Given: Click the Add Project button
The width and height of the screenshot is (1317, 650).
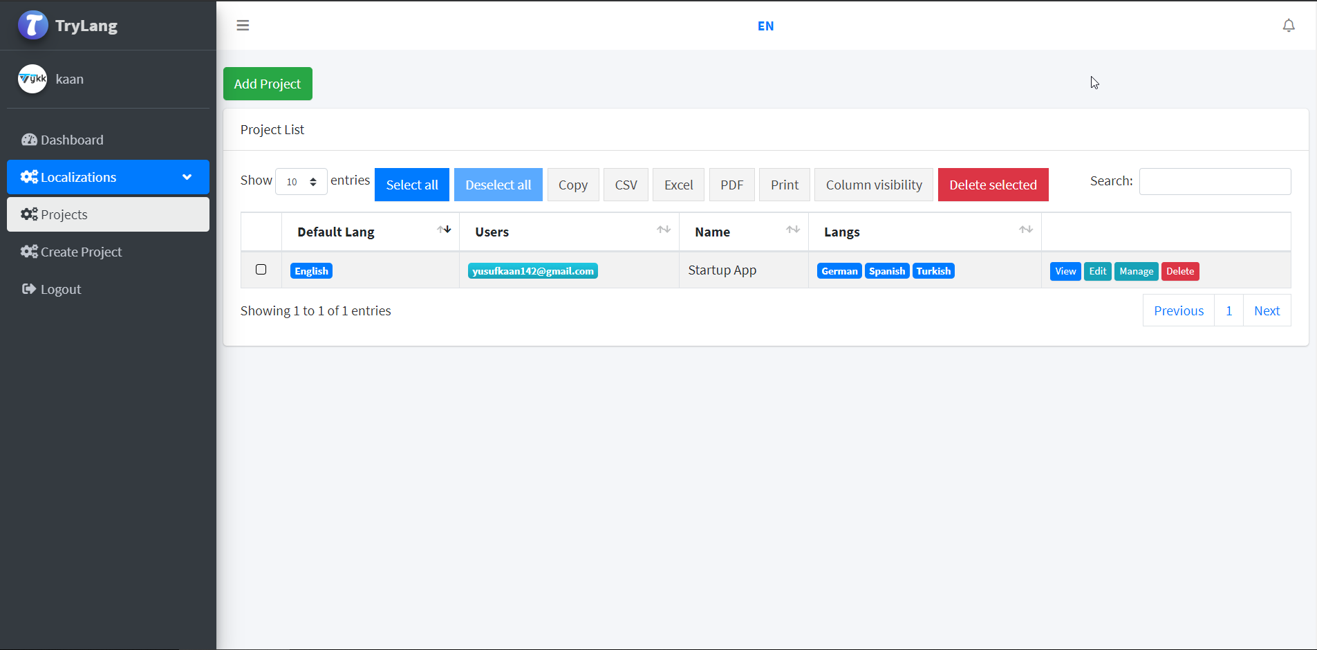Looking at the screenshot, I should [x=268, y=84].
